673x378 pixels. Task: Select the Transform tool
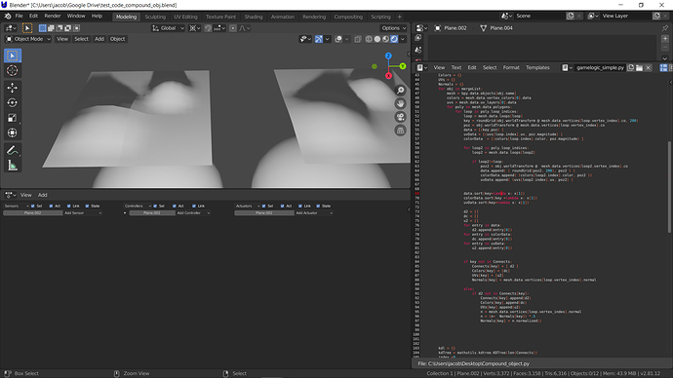coord(13,132)
